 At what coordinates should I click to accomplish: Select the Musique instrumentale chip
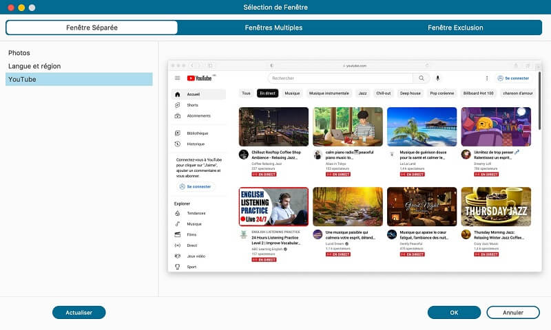(329, 93)
